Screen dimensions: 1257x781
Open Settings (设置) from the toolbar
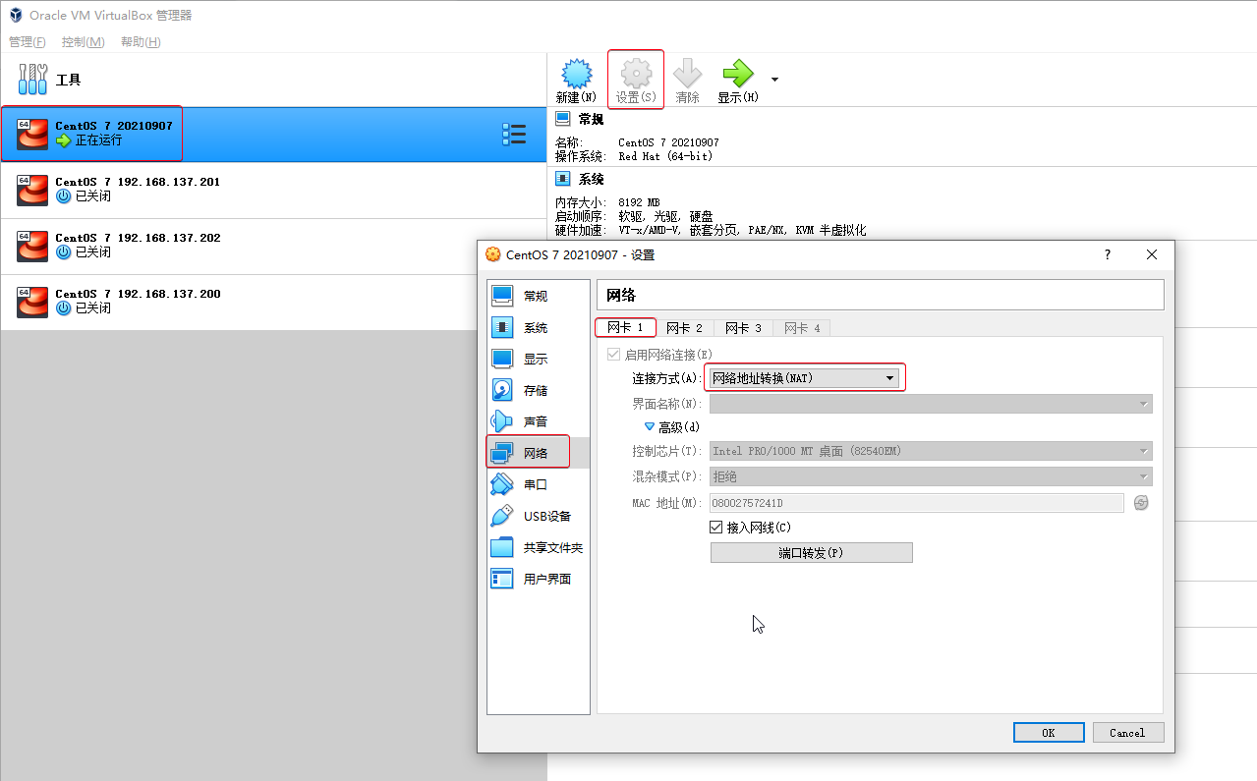coord(636,81)
